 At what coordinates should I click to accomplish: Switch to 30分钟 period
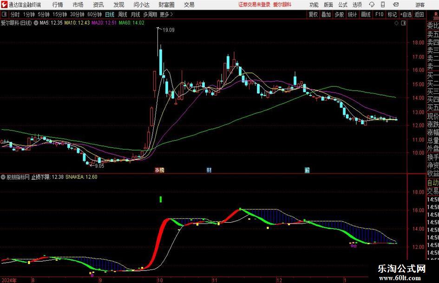[77, 14]
